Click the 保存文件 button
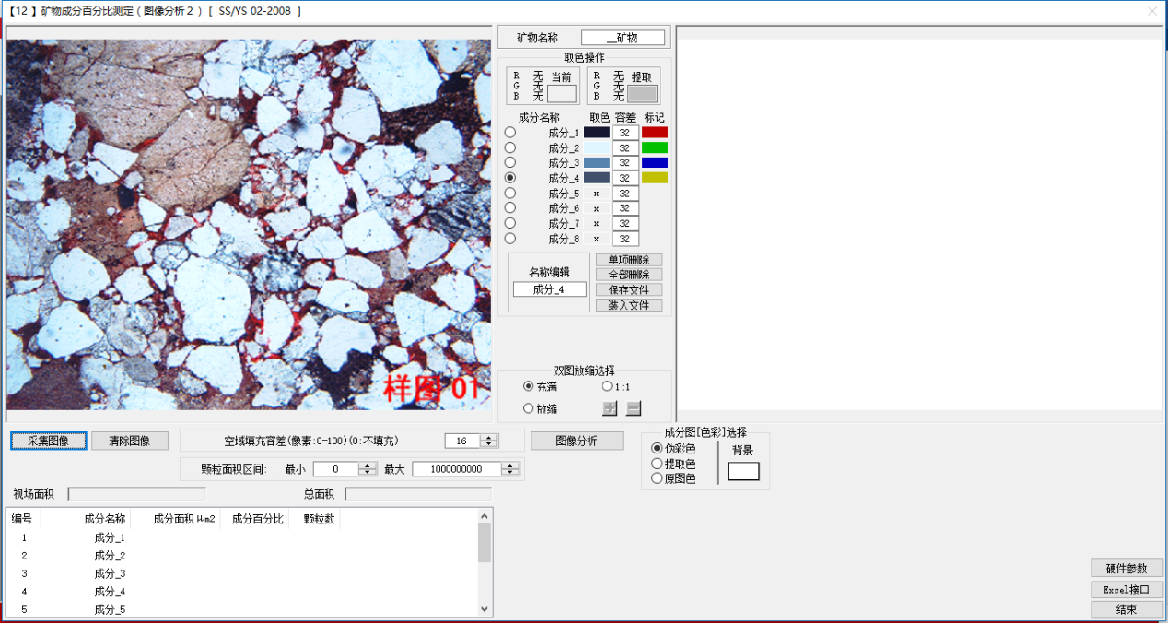This screenshot has width=1168, height=623. click(x=628, y=289)
